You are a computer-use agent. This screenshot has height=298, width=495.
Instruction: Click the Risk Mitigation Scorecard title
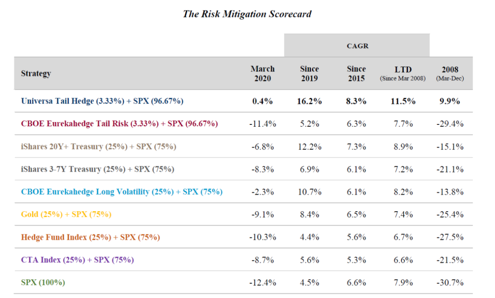point(247,14)
